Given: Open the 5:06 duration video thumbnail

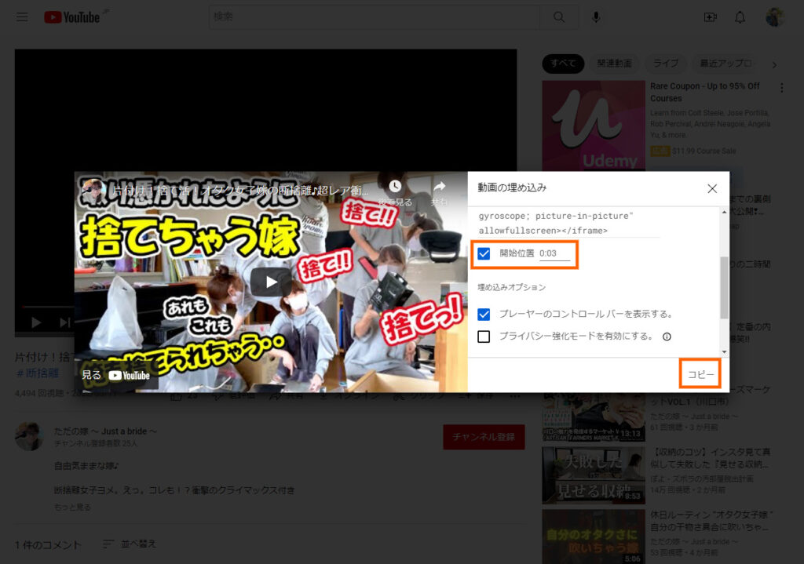Looking at the screenshot, I should [594, 537].
